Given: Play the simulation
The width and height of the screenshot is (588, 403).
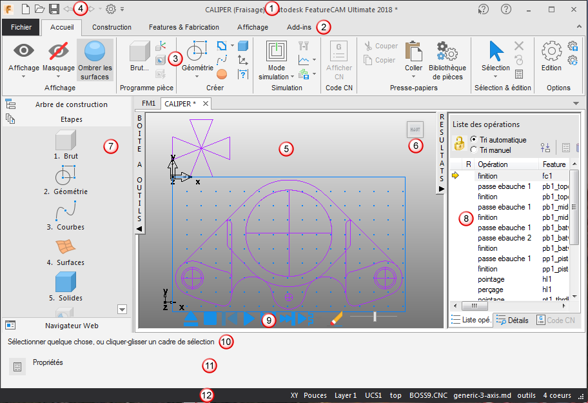Looking at the screenshot, I should point(249,319).
